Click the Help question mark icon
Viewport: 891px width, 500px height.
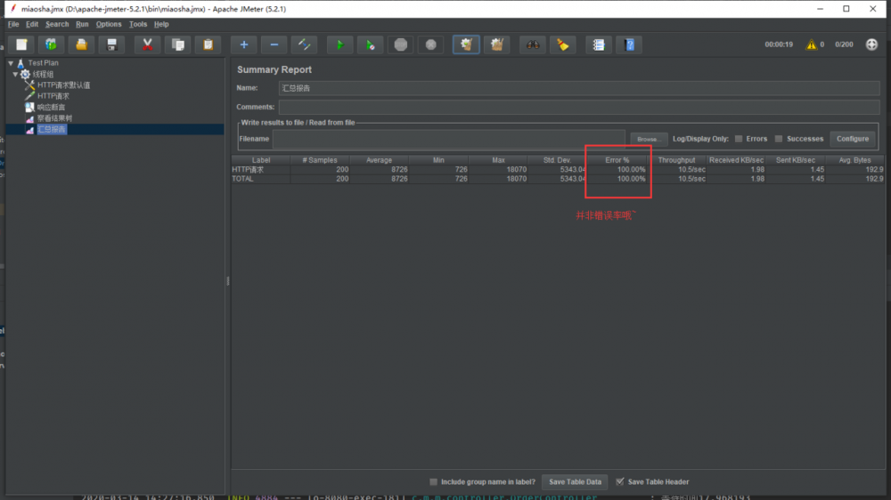pyautogui.click(x=629, y=44)
